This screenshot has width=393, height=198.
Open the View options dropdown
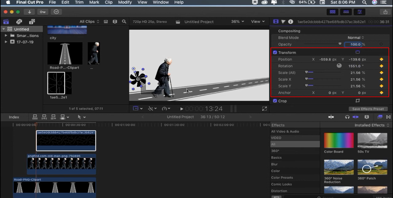[258, 22]
